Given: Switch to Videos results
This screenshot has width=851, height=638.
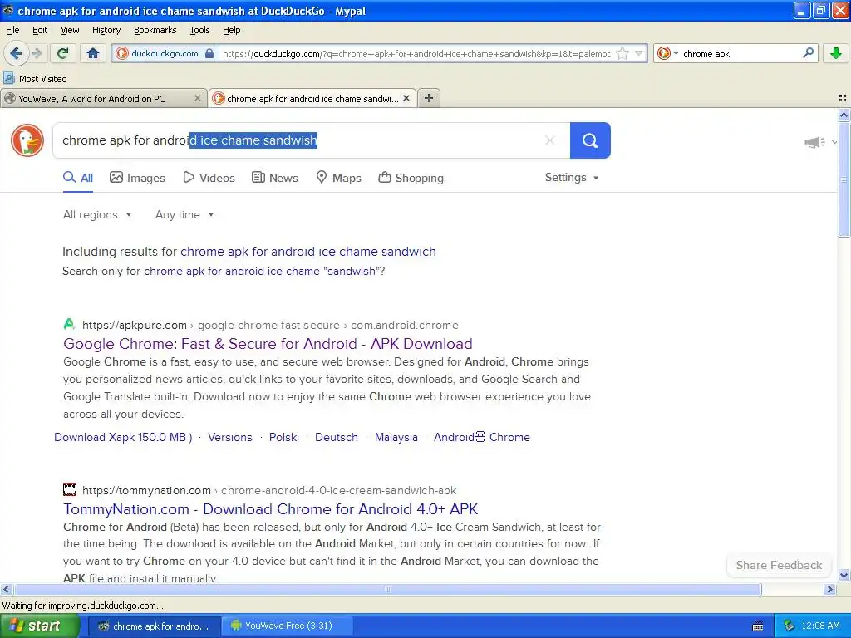Looking at the screenshot, I should tap(209, 178).
